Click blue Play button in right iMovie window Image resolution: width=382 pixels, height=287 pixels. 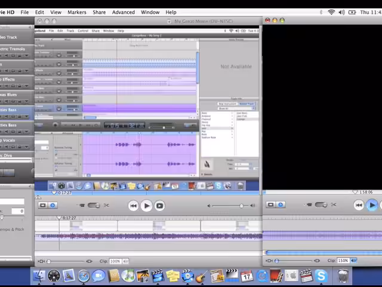372,205
